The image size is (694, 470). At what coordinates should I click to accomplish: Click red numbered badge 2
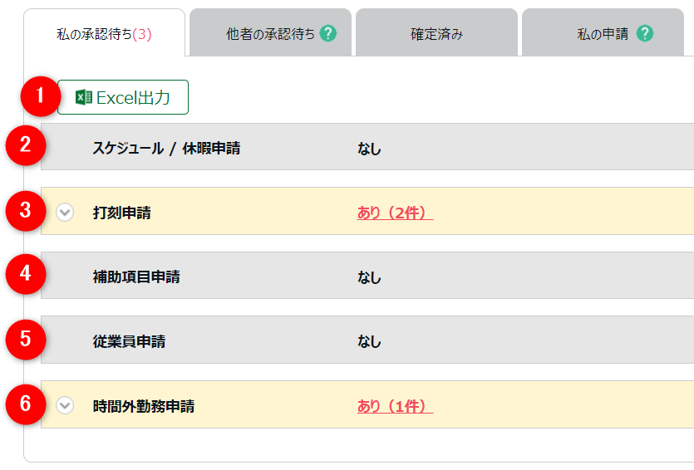coord(26,146)
